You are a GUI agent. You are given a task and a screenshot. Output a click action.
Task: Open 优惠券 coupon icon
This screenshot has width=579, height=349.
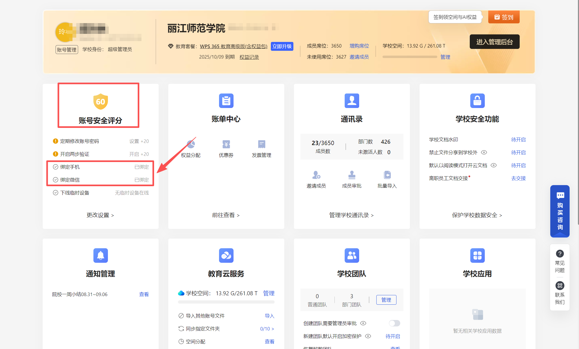pyautogui.click(x=226, y=144)
